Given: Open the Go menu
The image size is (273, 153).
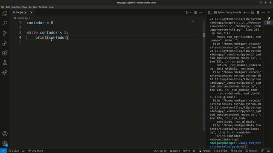Looking at the screenshot, I should pyautogui.click(x=30, y=7).
